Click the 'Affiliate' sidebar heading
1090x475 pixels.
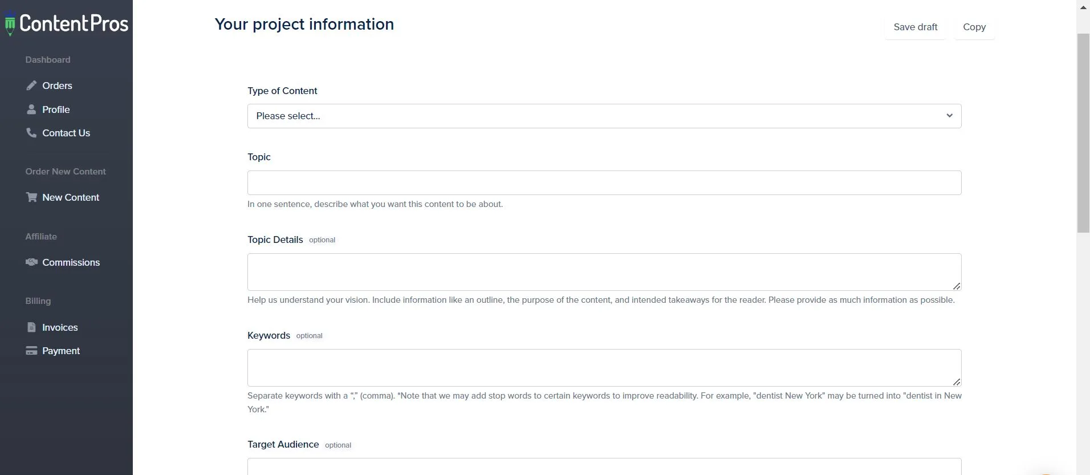pos(41,237)
